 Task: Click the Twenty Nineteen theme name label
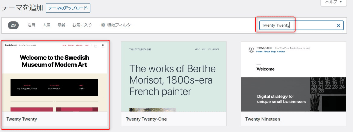tap(263, 119)
